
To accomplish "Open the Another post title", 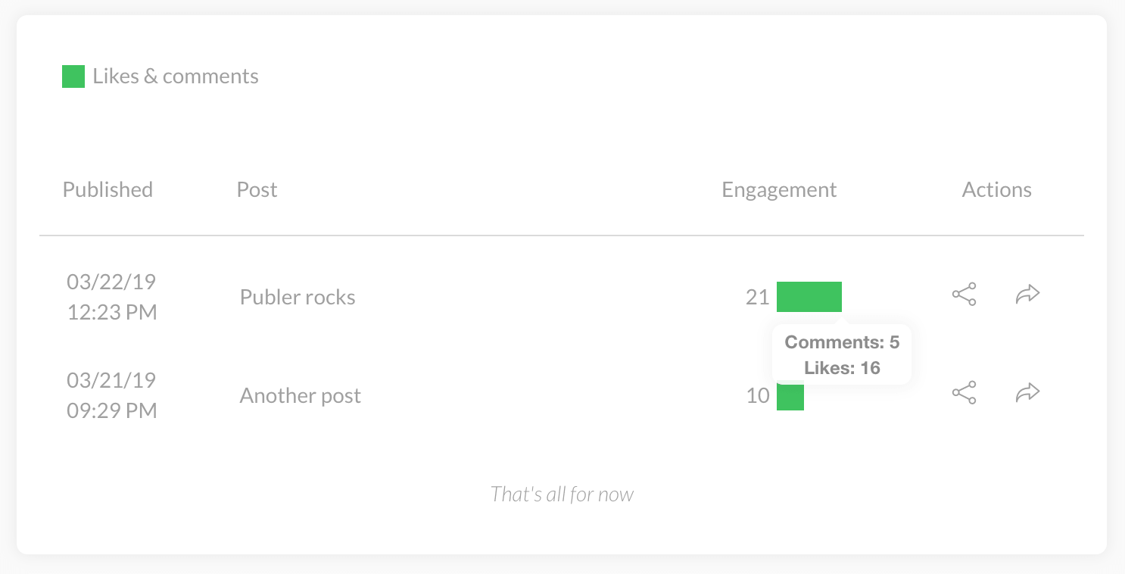I will coord(300,395).
